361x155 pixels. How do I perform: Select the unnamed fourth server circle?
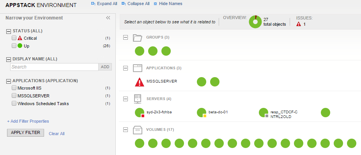pos(326,113)
